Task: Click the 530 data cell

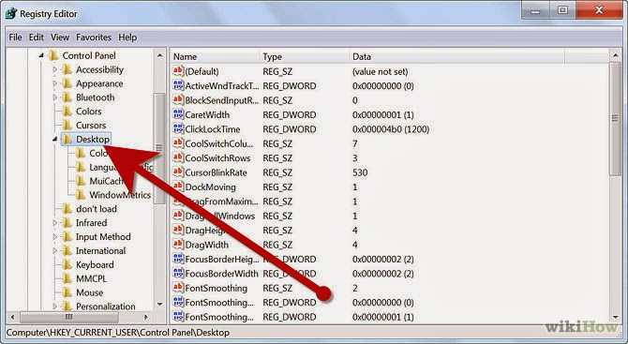Action: click(360, 172)
